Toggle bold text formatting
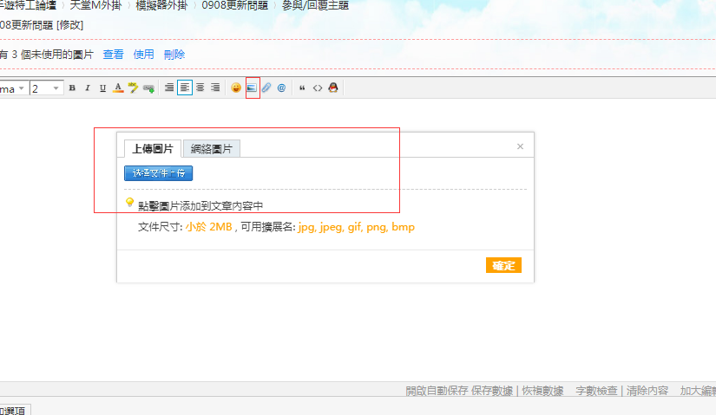Viewport: 716px width, 415px height. (x=72, y=88)
